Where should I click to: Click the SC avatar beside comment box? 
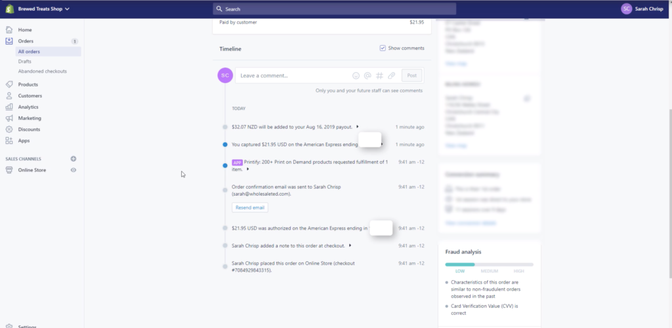pyautogui.click(x=226, y=75)
